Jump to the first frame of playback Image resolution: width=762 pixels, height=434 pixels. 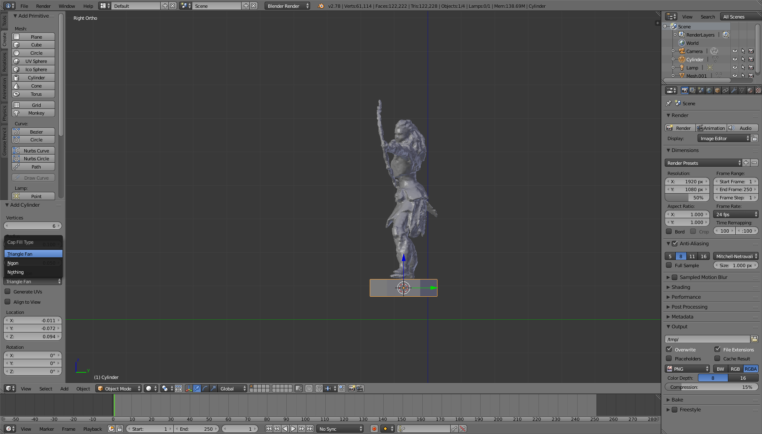click(x=269, y=429)
